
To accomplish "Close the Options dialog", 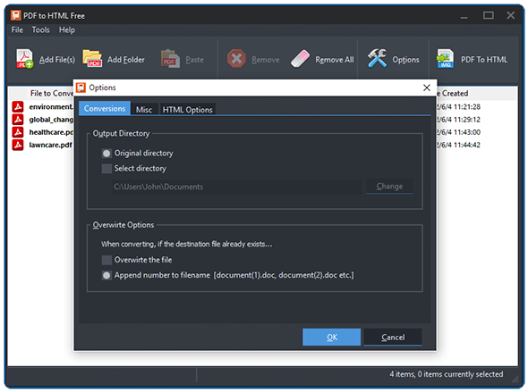I will [427, 88].
